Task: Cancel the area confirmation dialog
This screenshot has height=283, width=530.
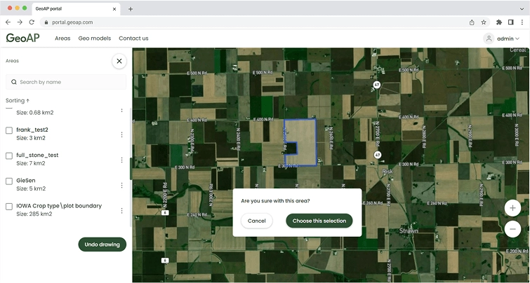Action: [256, 221]
